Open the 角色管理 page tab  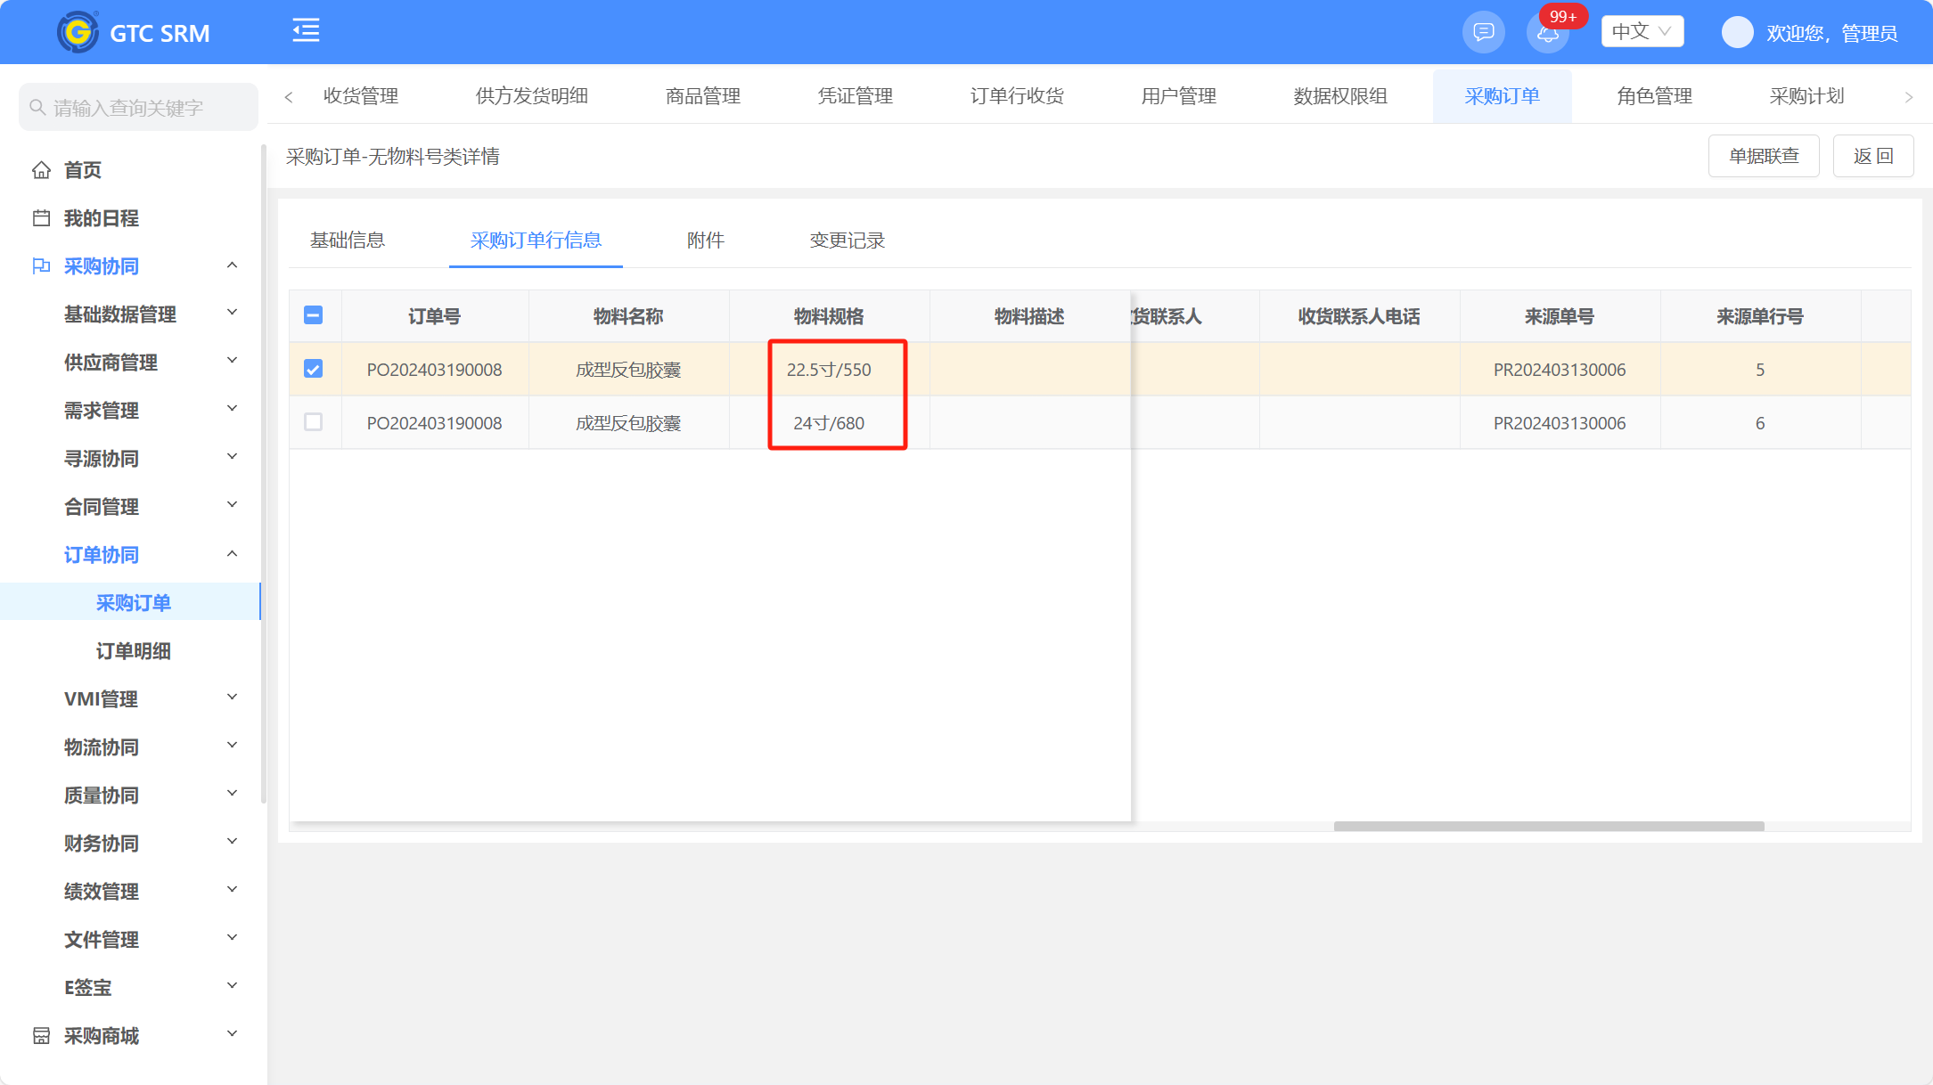tap(1654, 95)
